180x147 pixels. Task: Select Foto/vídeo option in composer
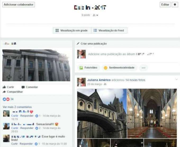pos(88,68)
